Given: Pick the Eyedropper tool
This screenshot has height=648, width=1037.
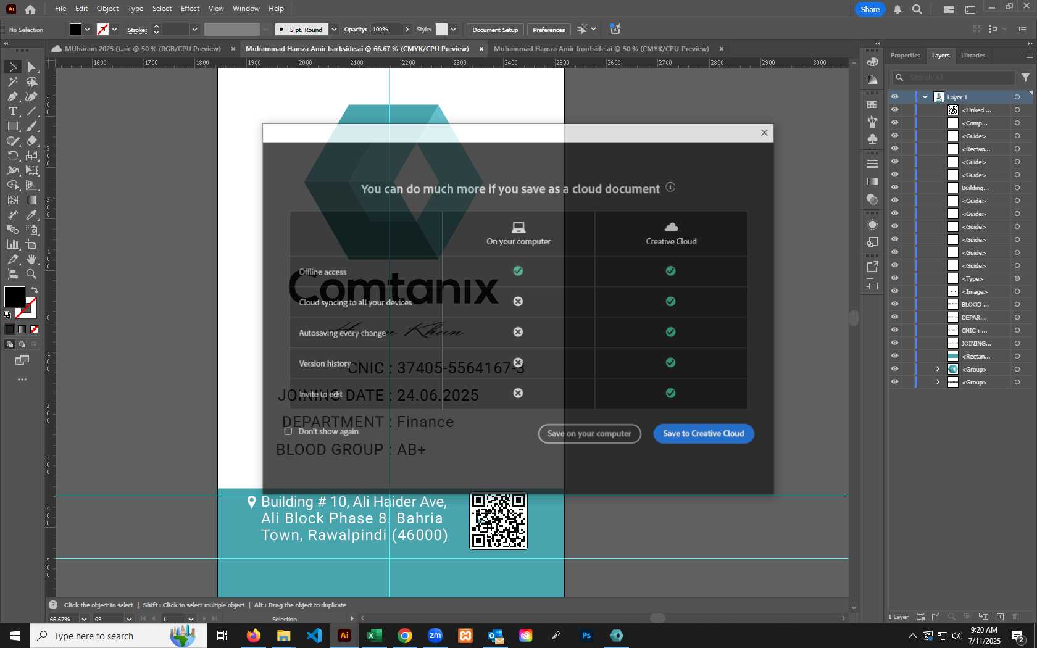Looking at the screenshot, I should pyautogui.click(x=31, y=215).
